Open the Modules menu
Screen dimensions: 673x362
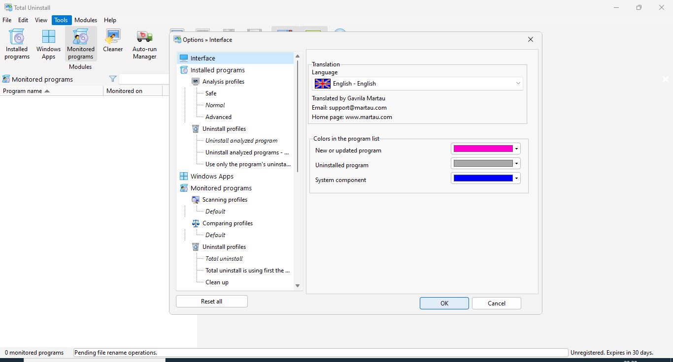coord(86,20)
